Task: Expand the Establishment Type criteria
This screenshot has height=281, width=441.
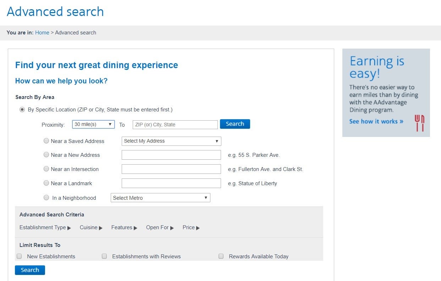Action: [45, 228]
